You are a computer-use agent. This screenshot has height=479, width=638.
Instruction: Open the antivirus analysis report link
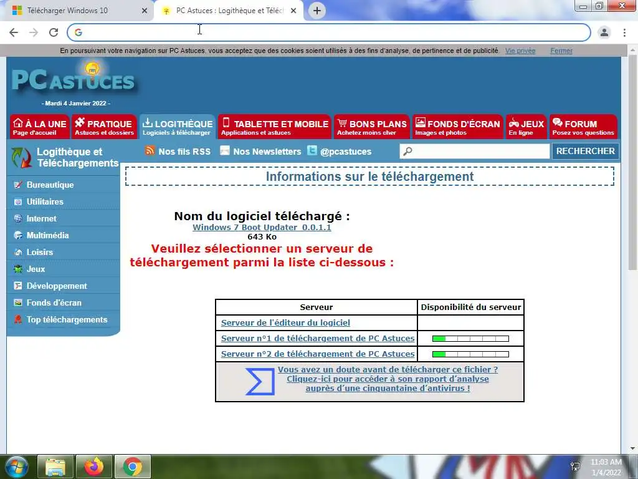[x=388, y=379]
